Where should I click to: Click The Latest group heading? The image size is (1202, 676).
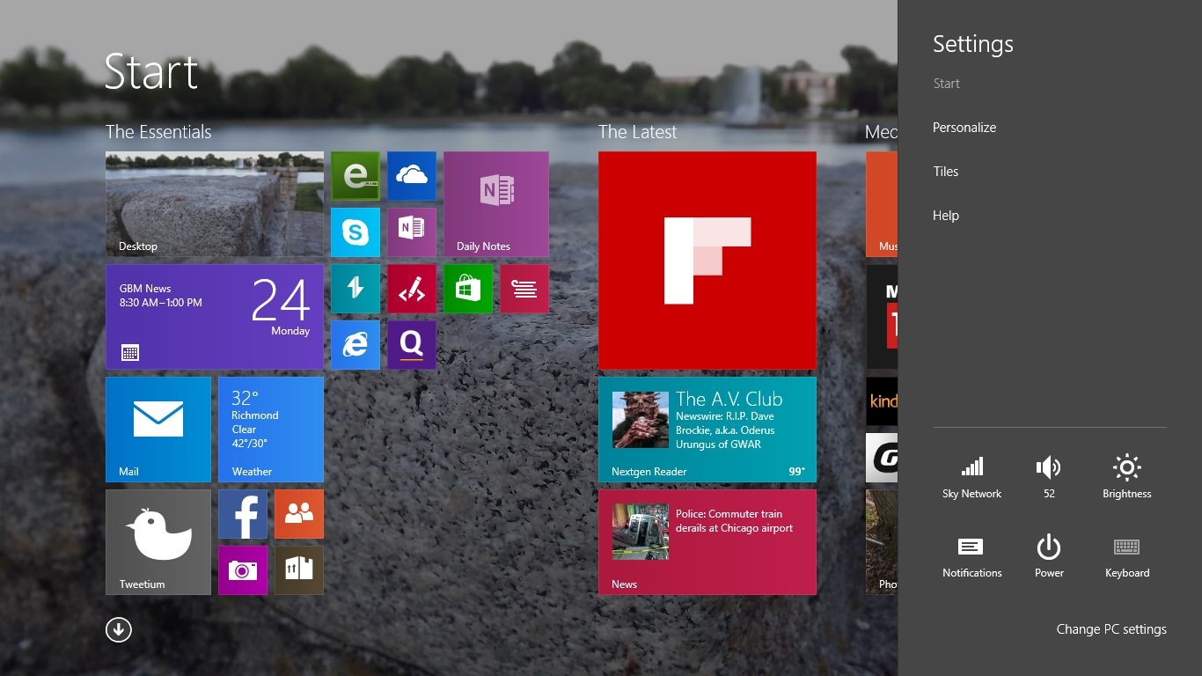click(x=638, y=132)
